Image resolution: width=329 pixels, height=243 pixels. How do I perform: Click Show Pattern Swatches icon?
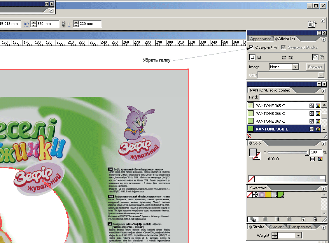289,219
